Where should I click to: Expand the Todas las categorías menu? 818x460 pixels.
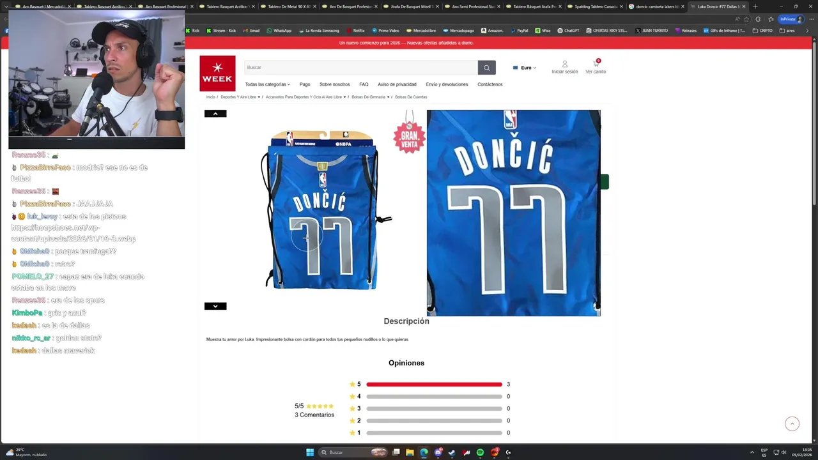pyautogui.click(x=267, y=84)
